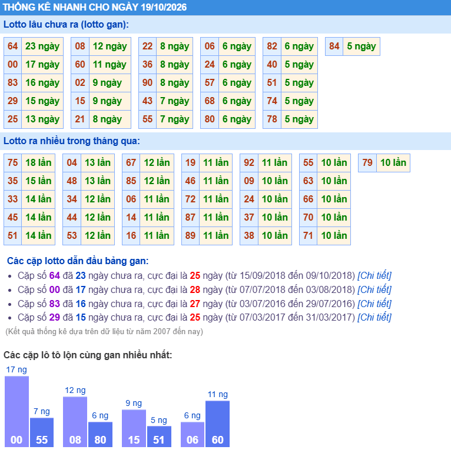Click the 06 bar showing 6 ng
The height and width of the screenshot is (453, 451).
pyautogui.click(x=193, y=434)
